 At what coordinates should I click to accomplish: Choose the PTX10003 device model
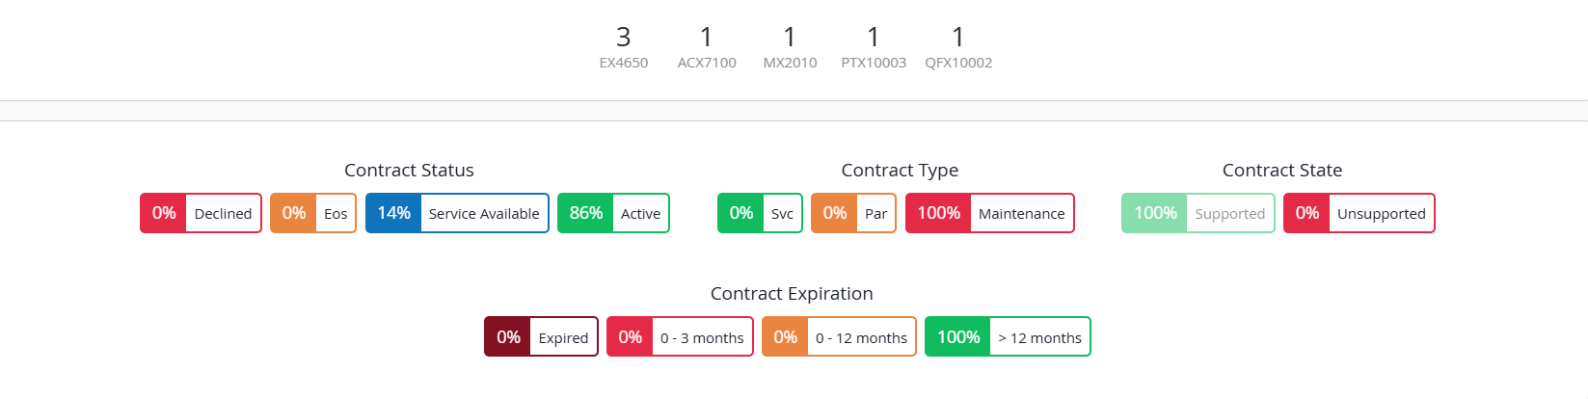[x=873, y=46]
